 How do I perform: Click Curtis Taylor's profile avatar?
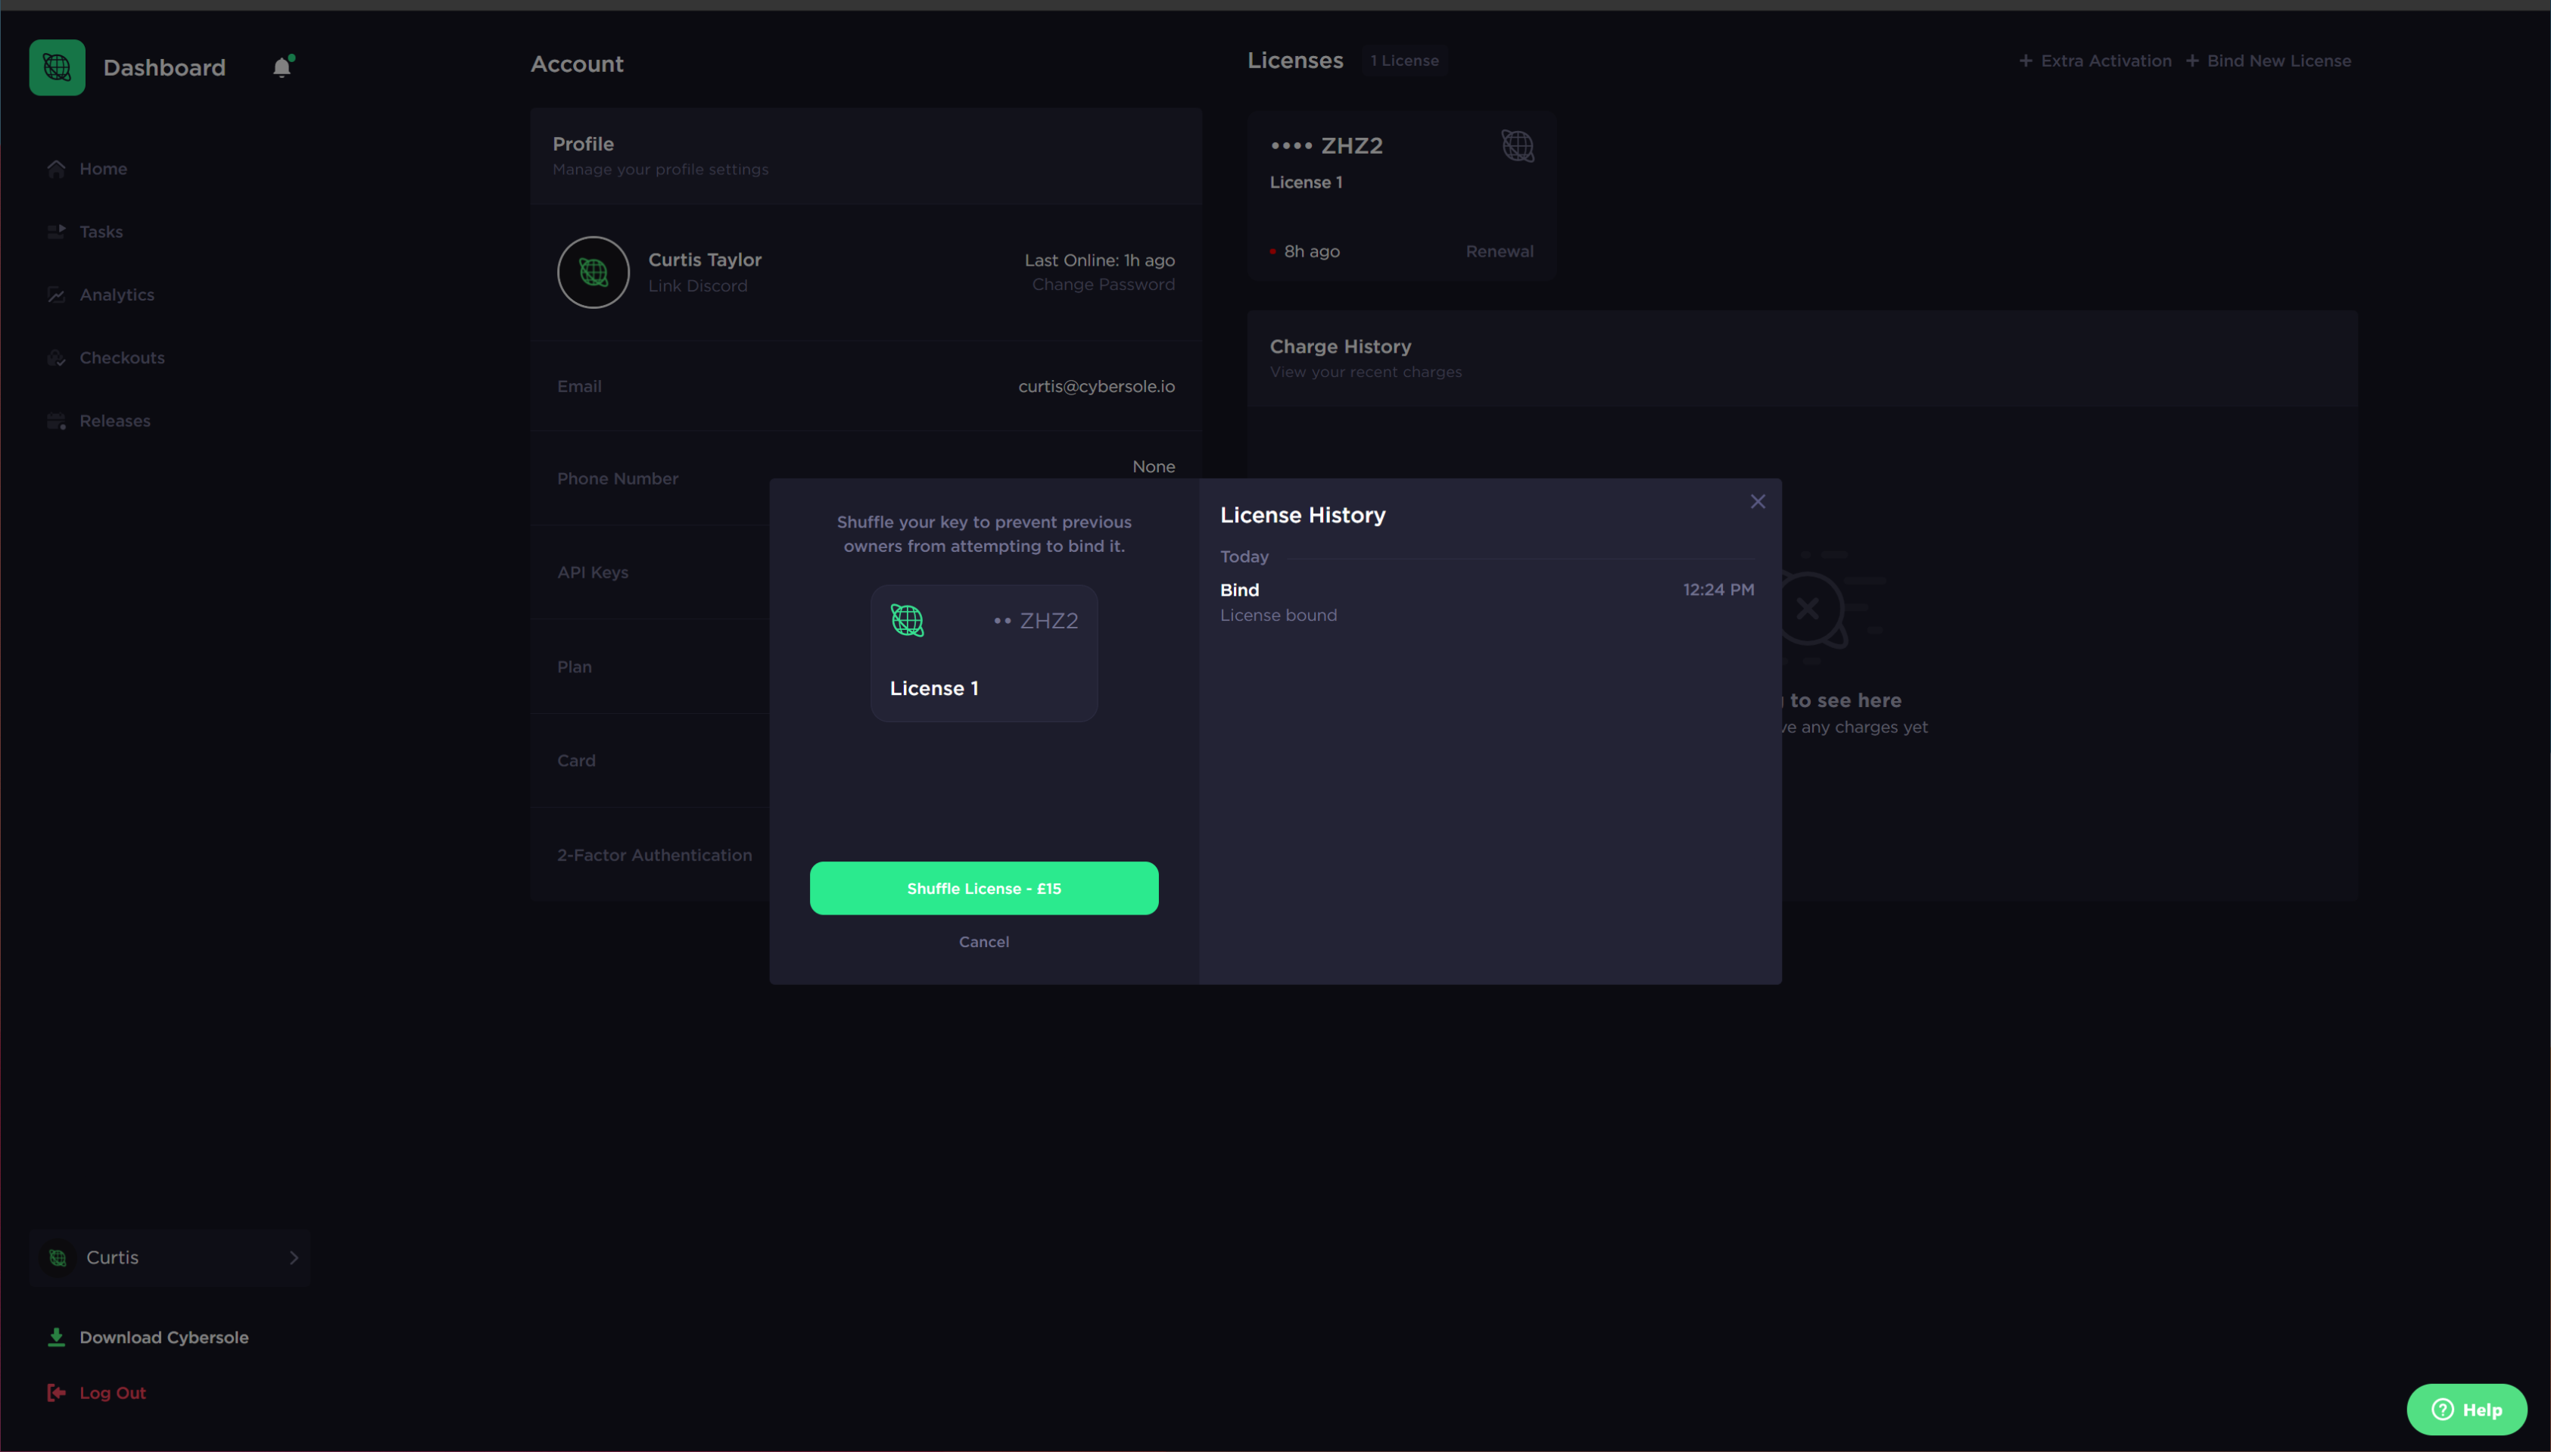pyautogui.click(x=593, y=273)
